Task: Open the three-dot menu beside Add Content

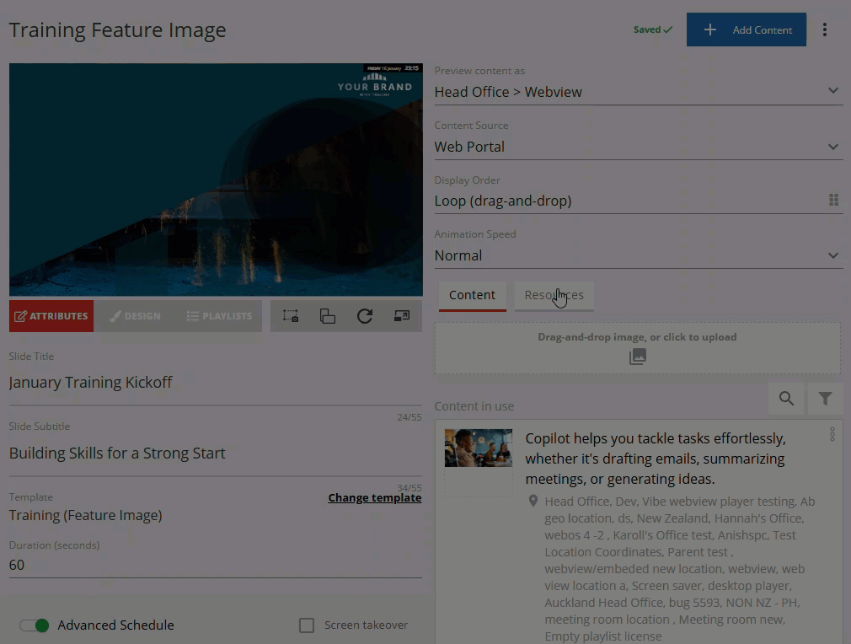Action: coord(825,30)
